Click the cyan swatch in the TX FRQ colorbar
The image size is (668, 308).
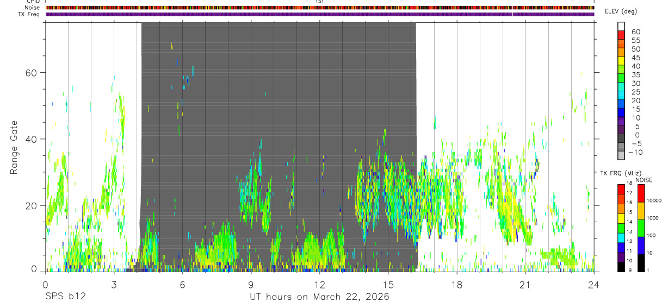click(621, 238)
